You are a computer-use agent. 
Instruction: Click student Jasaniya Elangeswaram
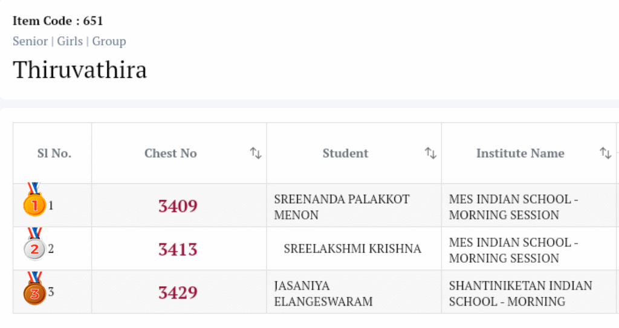(323, 293)
